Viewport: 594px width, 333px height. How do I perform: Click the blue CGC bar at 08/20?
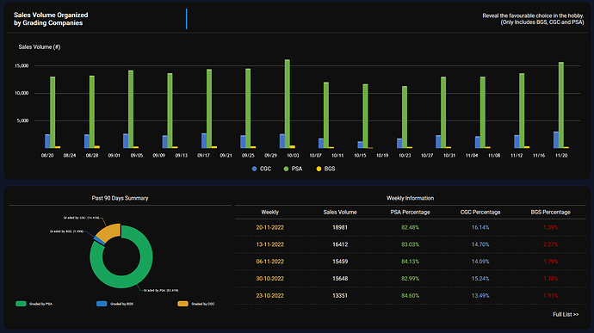(x=47, y=141)
